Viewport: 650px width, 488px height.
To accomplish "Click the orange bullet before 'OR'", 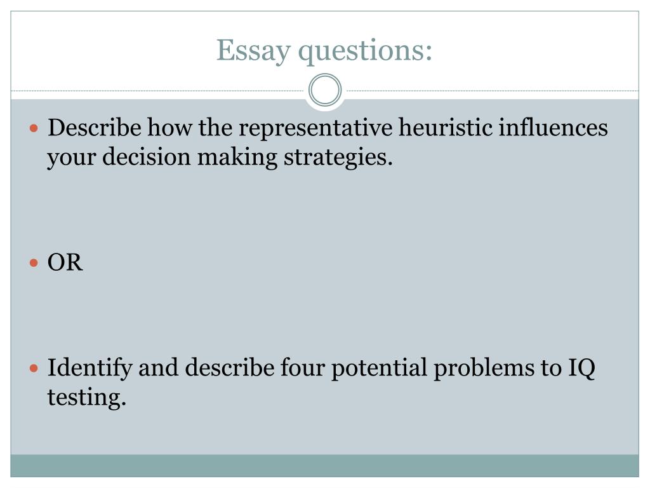I will tap(34, 262).
